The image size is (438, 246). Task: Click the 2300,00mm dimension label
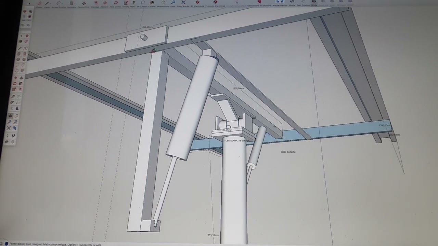385,125
